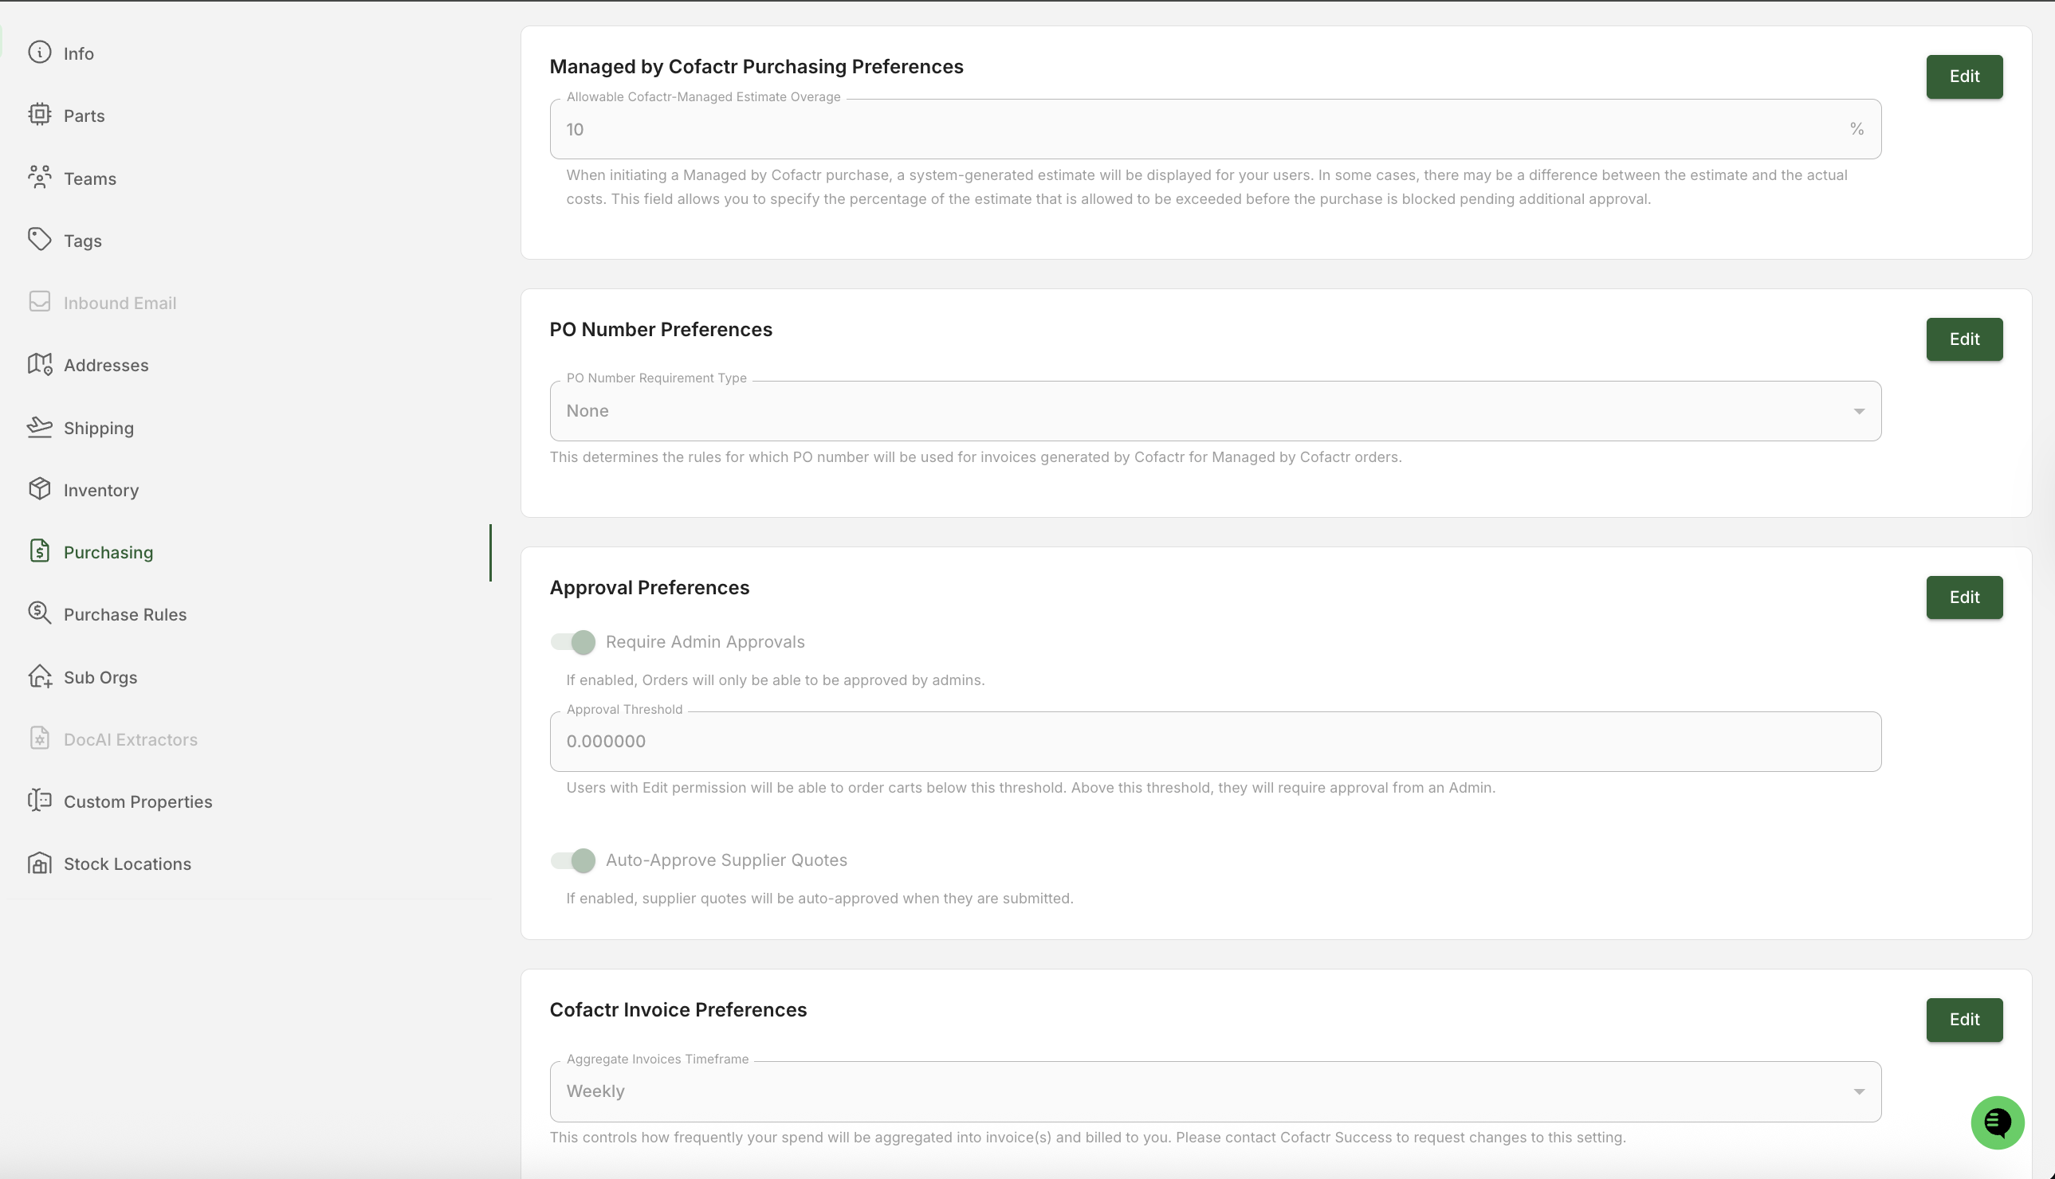2055x1179 pixels.
Task: Go to Stock Locations
Action: tap(128, 864)
